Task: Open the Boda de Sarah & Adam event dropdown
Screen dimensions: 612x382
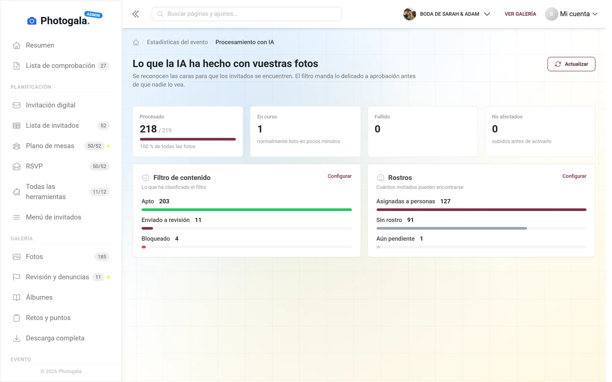Action: coord(447,14)
